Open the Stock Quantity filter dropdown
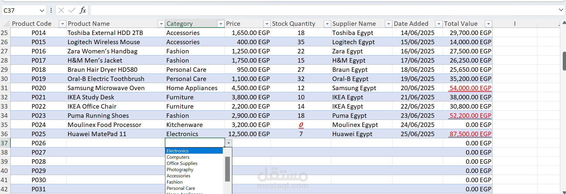 coord(327,24)
